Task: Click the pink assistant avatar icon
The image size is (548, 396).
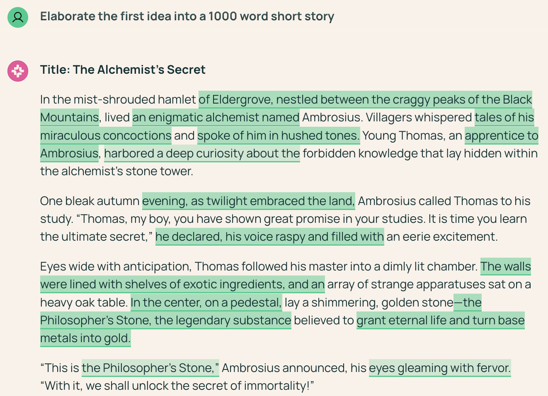Action: 18,71
